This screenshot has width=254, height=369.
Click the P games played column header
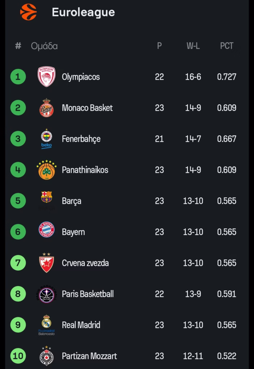pyautogui.click(x=159, y=46)
